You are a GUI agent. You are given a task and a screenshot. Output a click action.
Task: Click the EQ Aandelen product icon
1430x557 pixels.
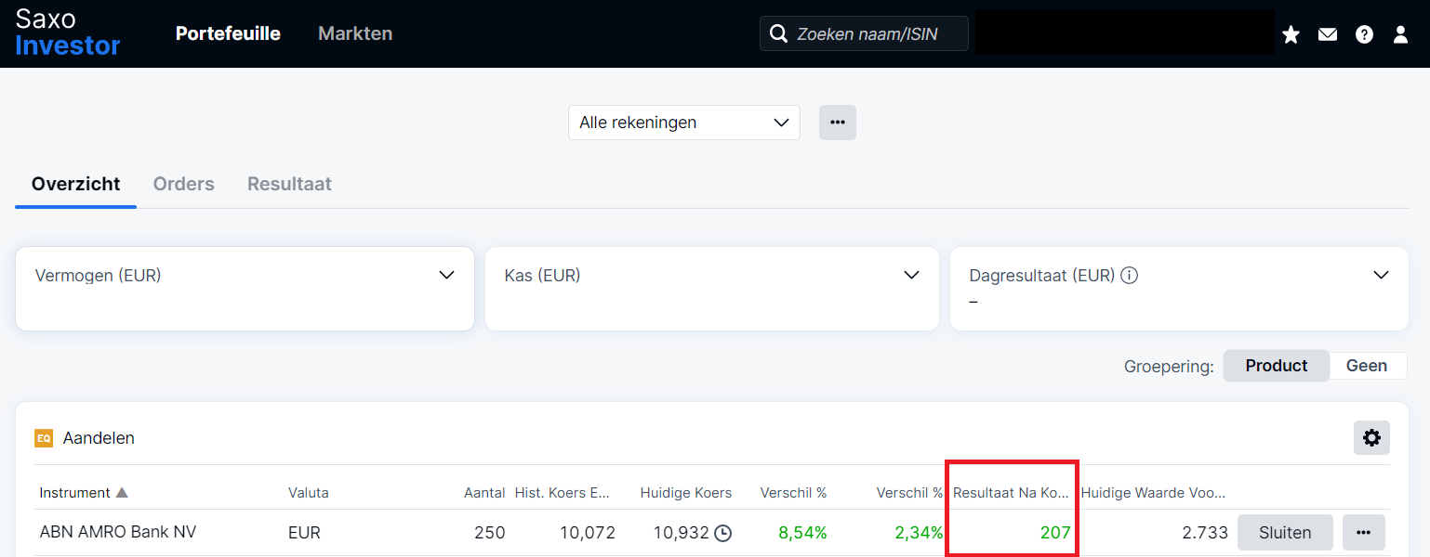coord(44,438)
